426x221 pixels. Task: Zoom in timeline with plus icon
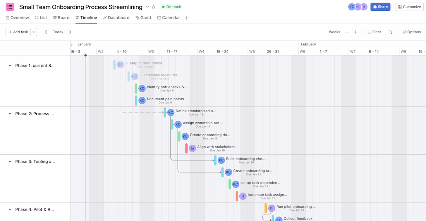click(x=356, y=32)
